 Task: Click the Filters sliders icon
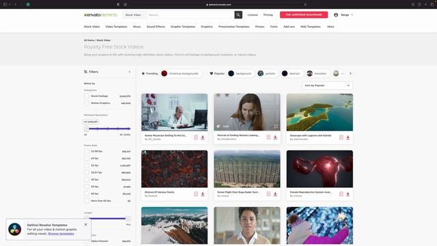[85, 72]
